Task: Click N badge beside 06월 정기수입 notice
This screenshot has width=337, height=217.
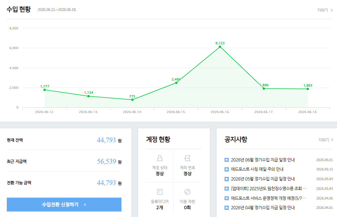Action: click(x=226, y=160)
